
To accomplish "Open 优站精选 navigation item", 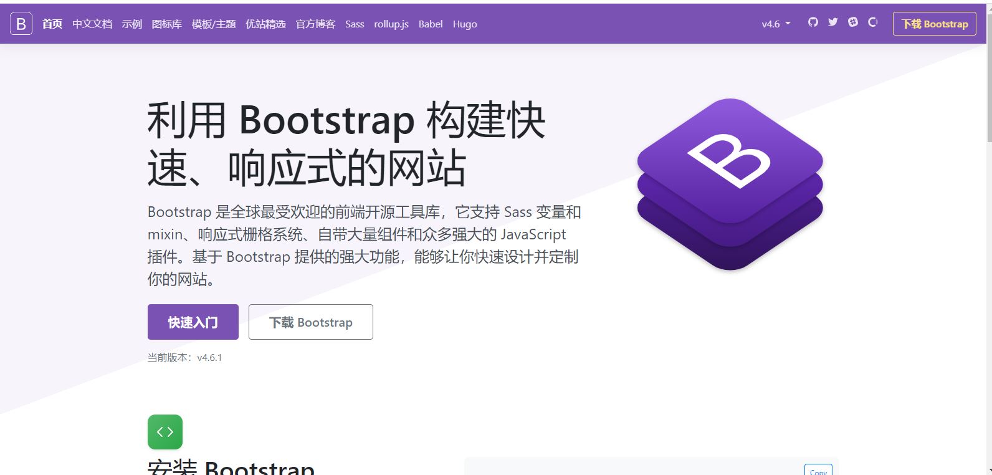I will coord(265,24).
